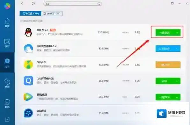Open the 首页 home section in sidebar
This screenshot has width=190, height=125.
coord(7,23)
